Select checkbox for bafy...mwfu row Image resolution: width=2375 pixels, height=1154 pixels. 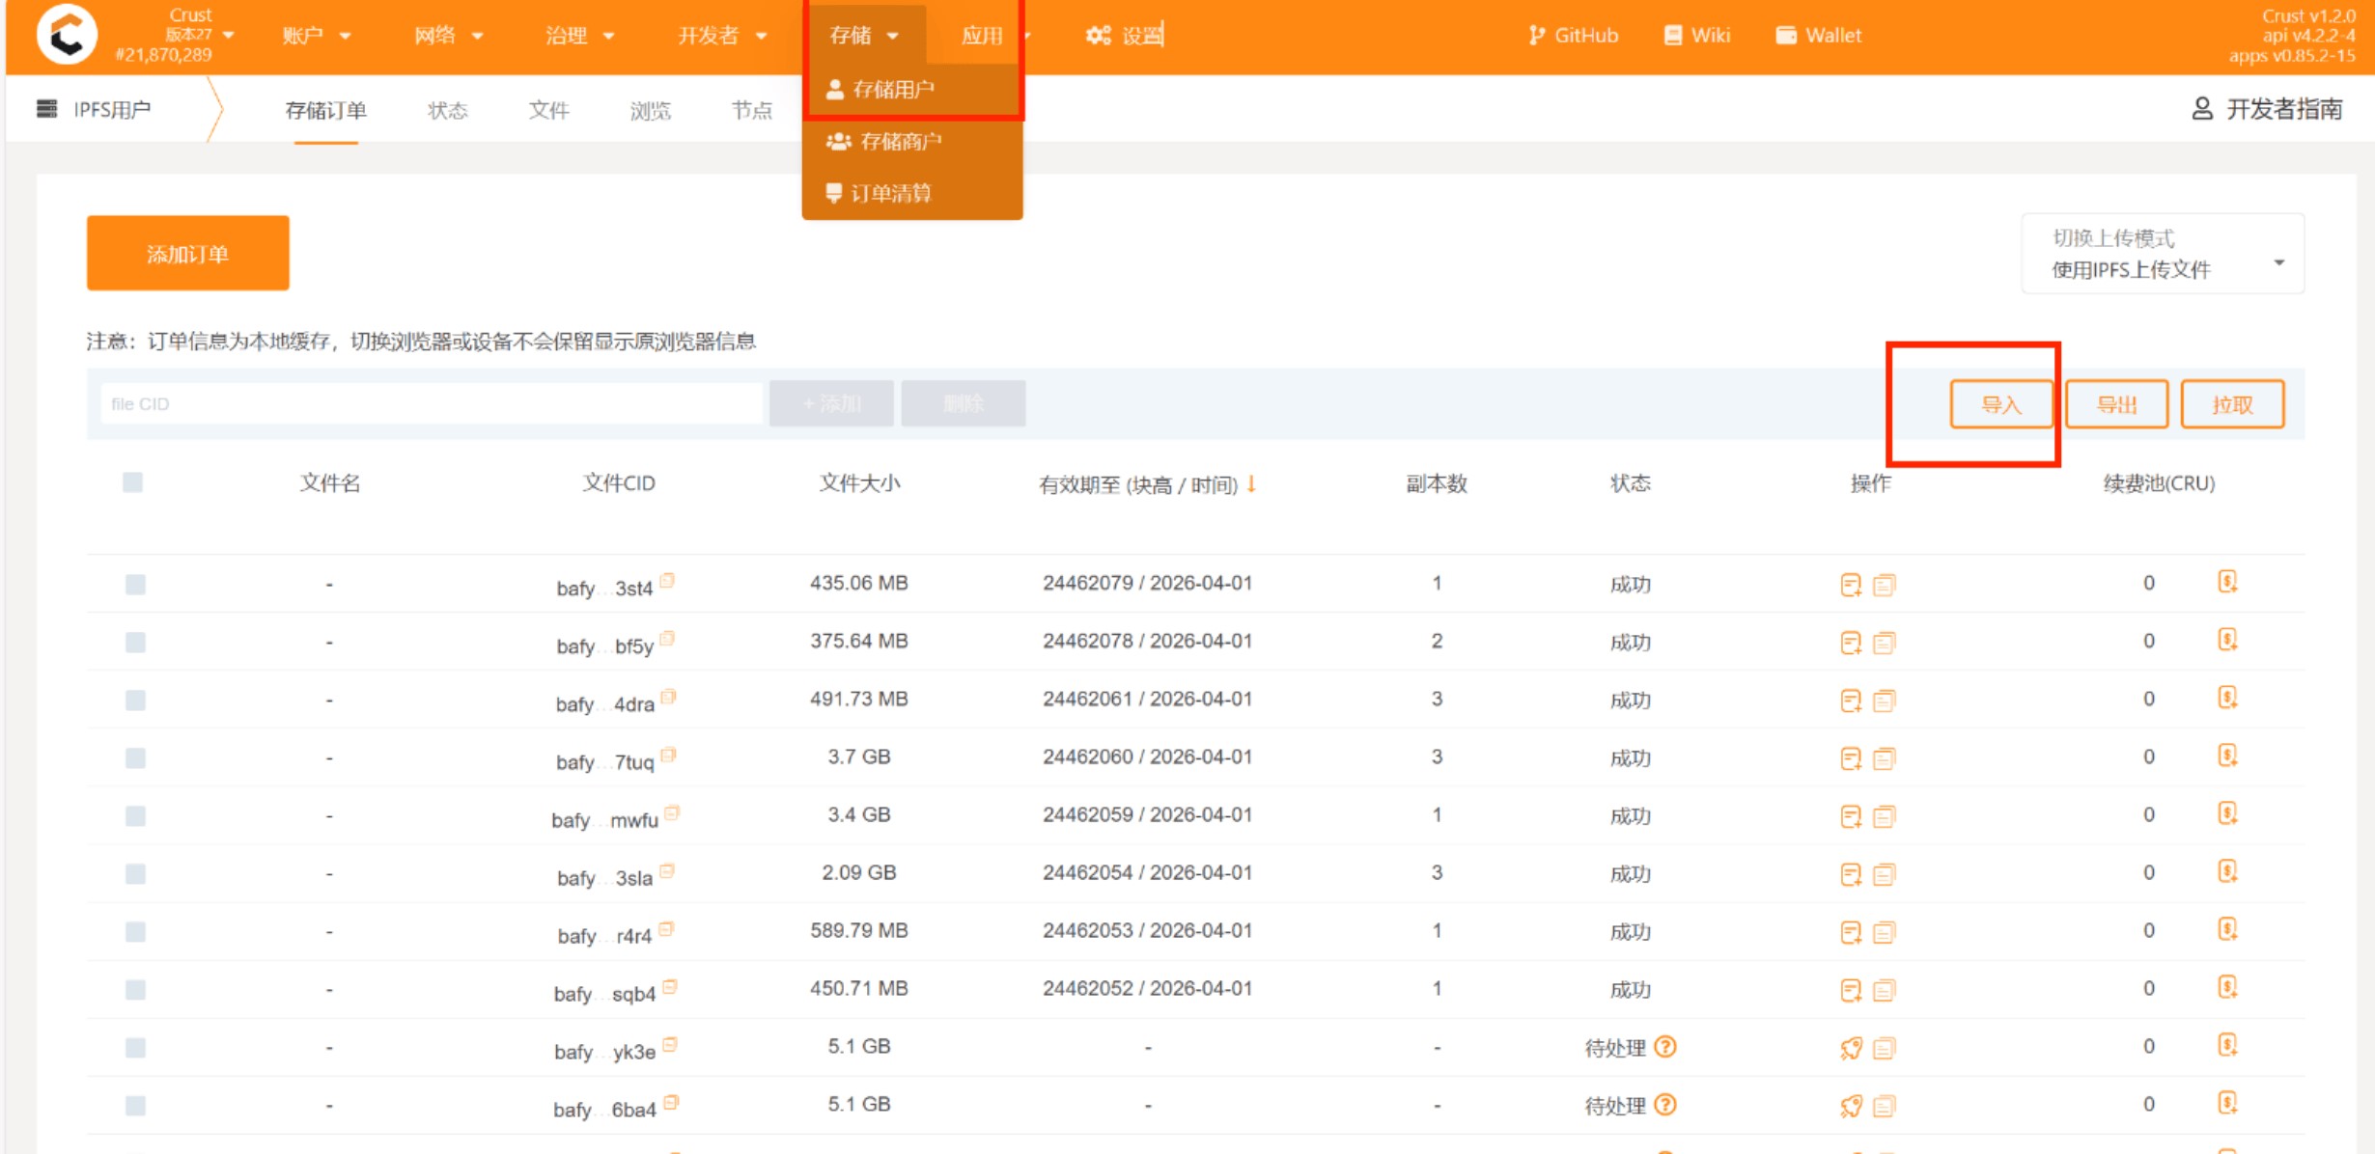click(135, 816)
